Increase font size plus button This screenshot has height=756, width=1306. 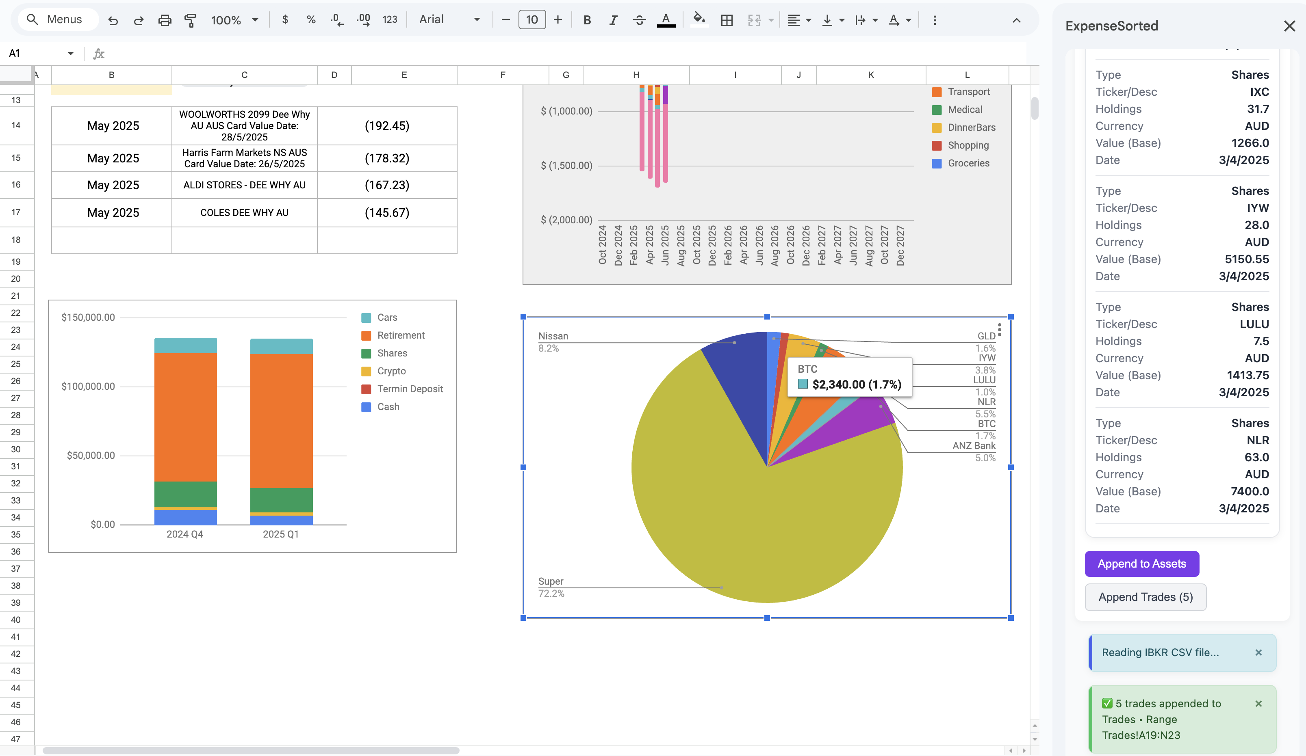[x=558, y=19]
